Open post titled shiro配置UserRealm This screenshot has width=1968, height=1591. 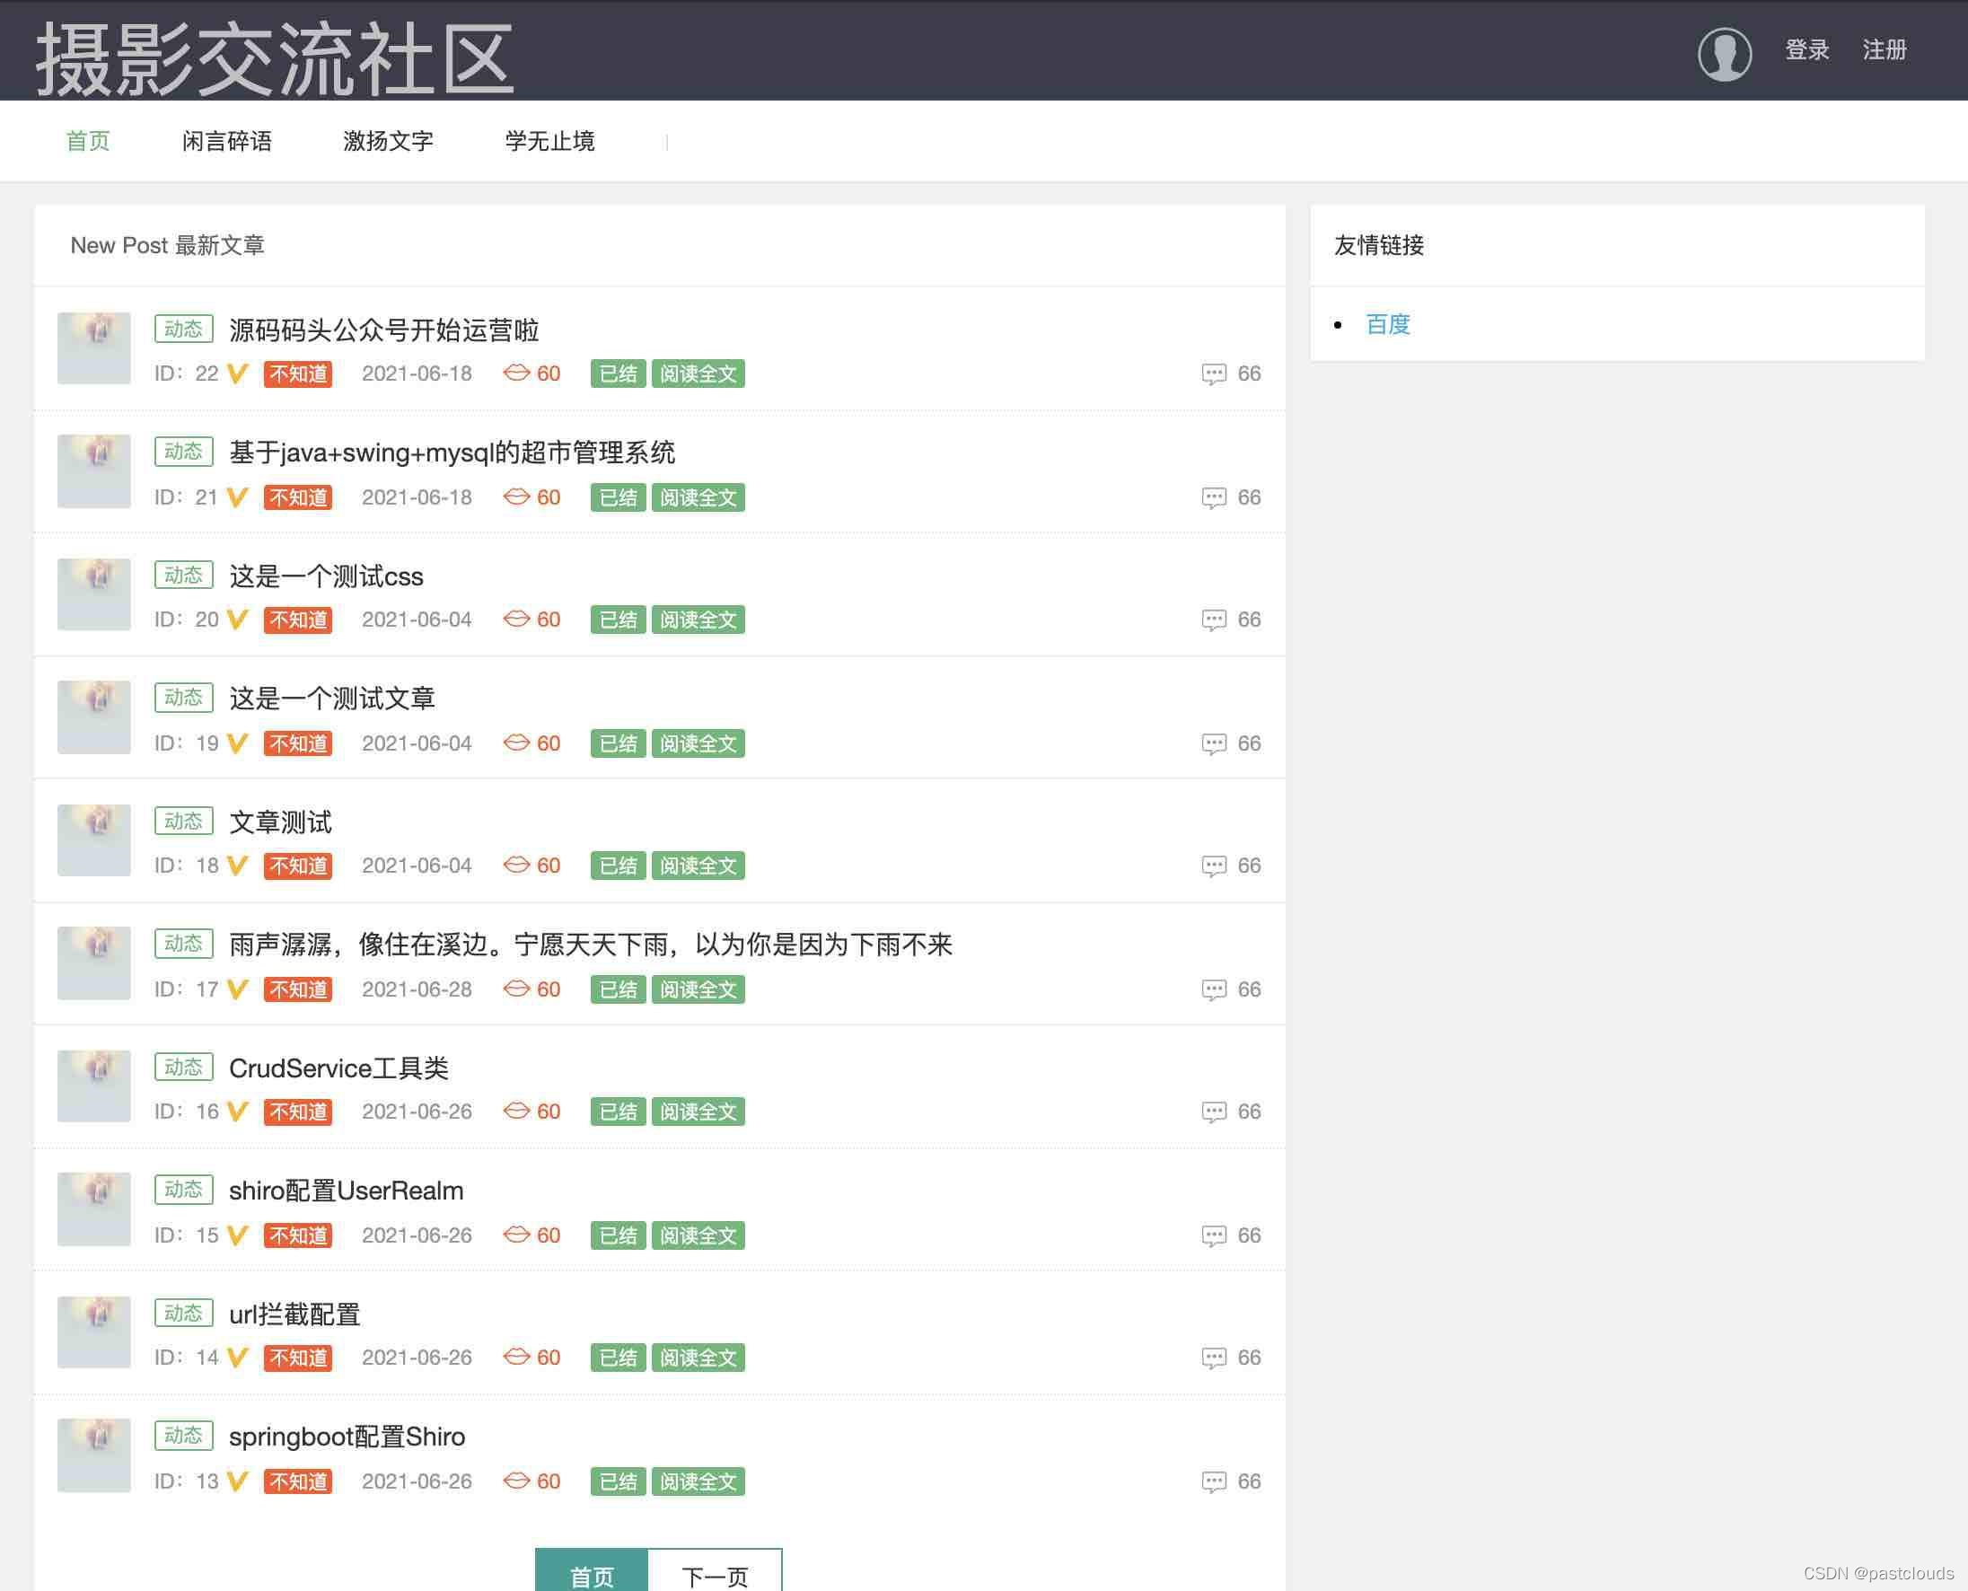pos(346,1191)
